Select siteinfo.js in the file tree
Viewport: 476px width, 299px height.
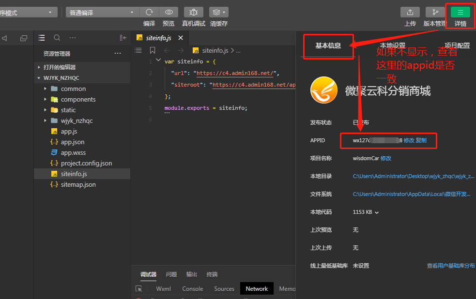pyautogui.click(x=82, y=174)
